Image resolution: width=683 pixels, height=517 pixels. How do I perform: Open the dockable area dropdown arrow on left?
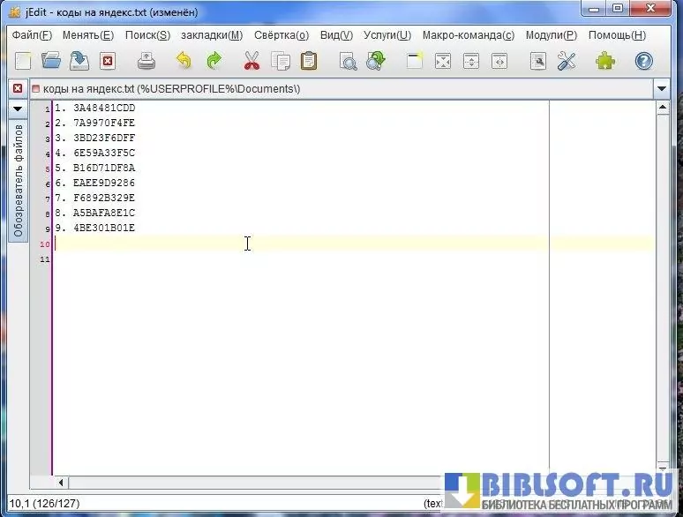click(17, 109)
